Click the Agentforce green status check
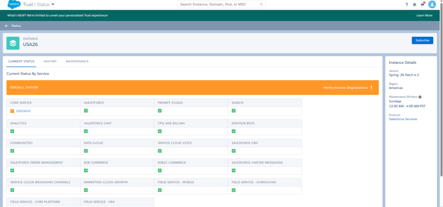Image resolution: width=443 pixels, height=207 pixels. pos(86,110)
